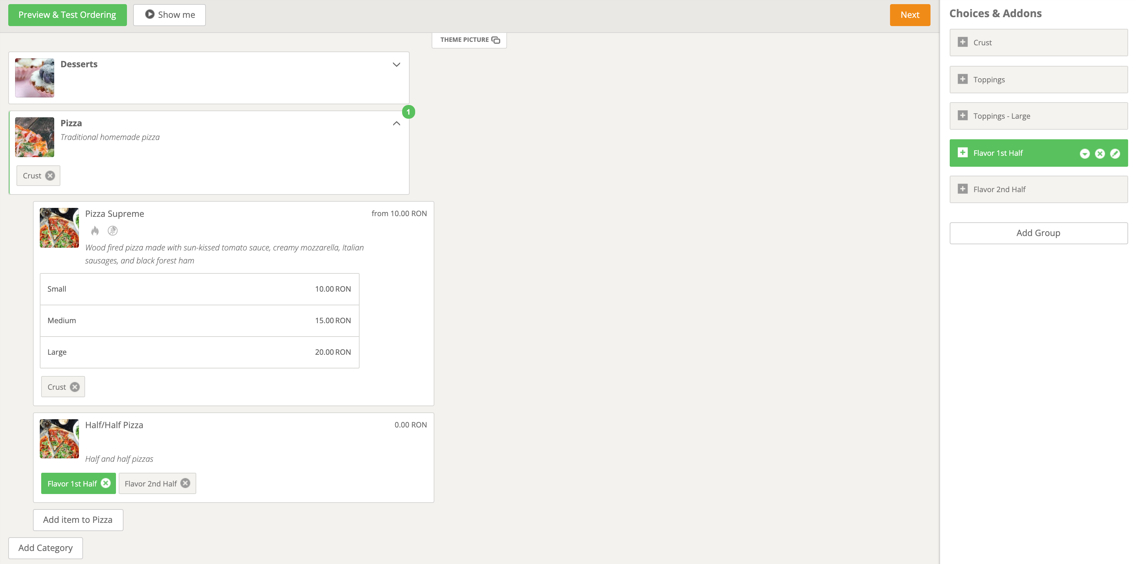Click the Add Group button
Viewport: 1135px width, 564px height.
coord(1038,233)
